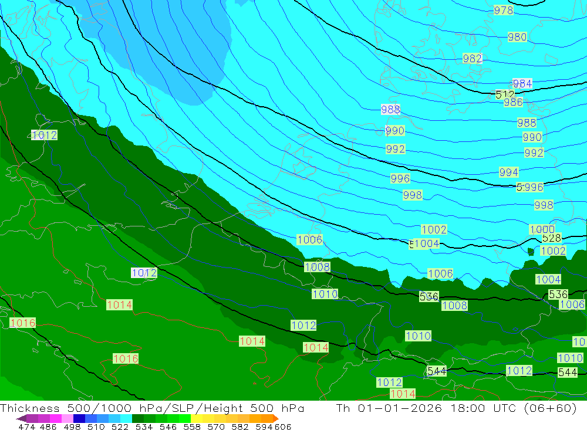The image size is (587, 430).
Task: Click the orange right arrow tip of legend
Action: click(x=275, y=418)
